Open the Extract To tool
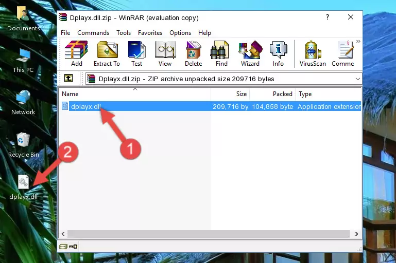 pyautogui.click(x=107, y=53)
